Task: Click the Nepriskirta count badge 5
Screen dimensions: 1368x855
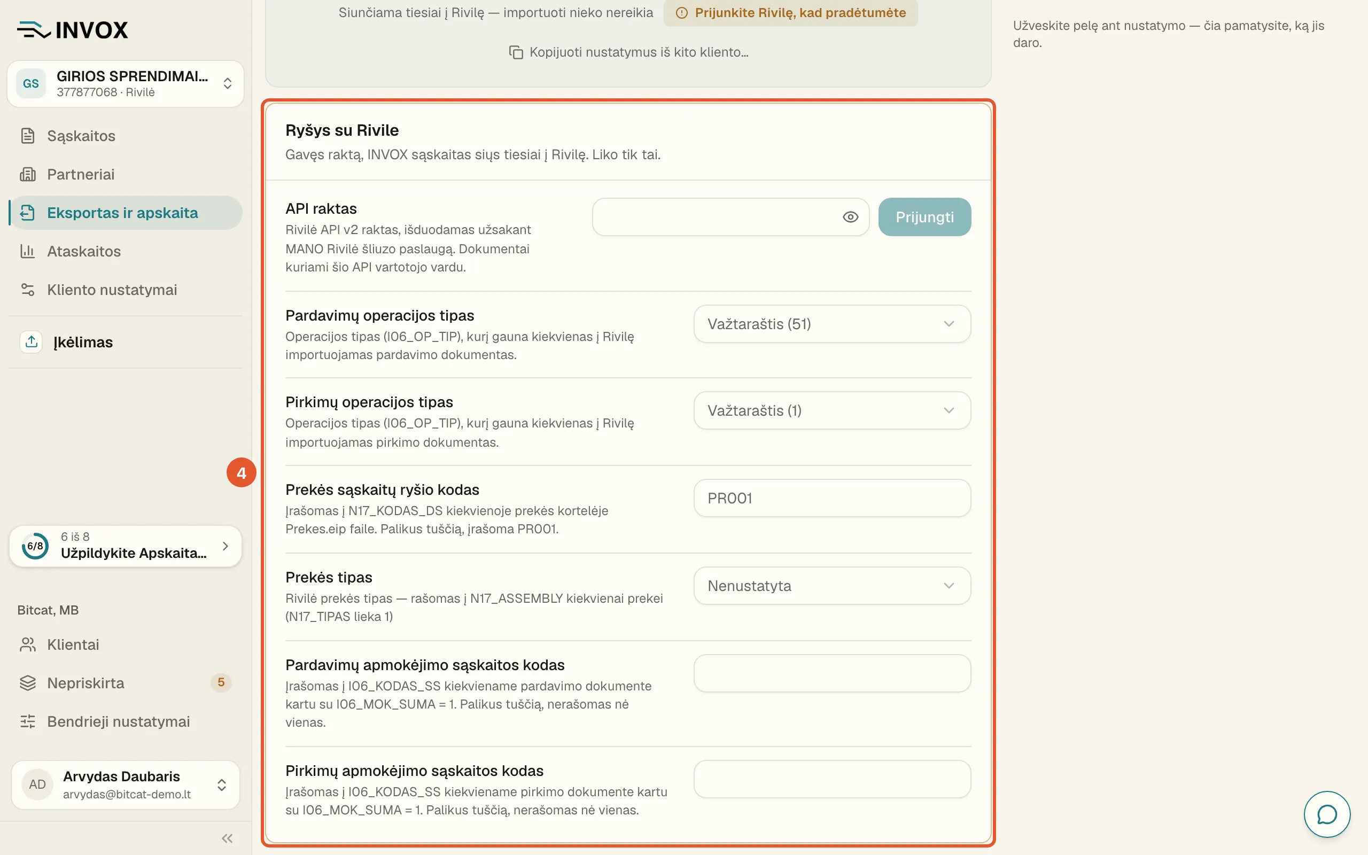Action: click(x=221, y=682)
